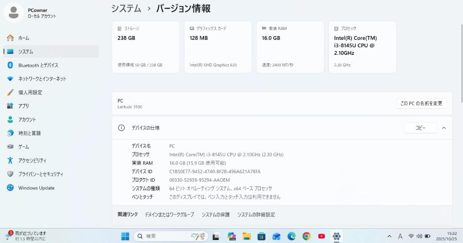463x243 pixels.
Task: Open 個人用設定 page
Action: click(x=51, y=93)
